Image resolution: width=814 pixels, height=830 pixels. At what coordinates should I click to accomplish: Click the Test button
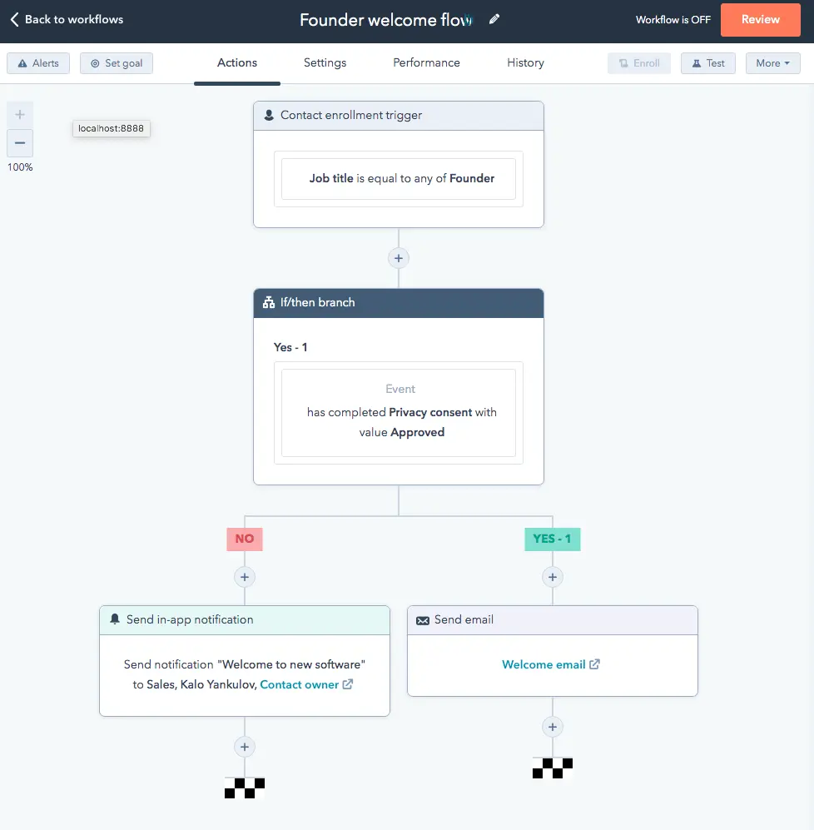coord(707,63)
